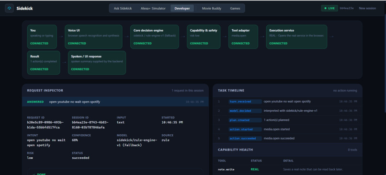Open the Execution service card
This screenshot has height=175, width=386.
point(296,37)
